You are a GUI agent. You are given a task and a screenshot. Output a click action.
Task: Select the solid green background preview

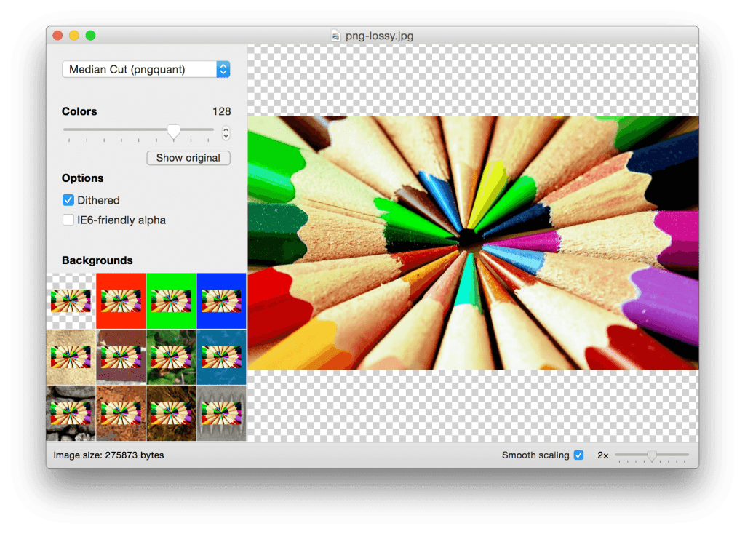[x=171, y=300]
